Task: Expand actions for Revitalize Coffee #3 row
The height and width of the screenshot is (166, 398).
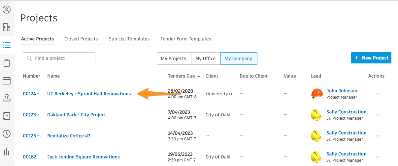Action: coord(378,136)
